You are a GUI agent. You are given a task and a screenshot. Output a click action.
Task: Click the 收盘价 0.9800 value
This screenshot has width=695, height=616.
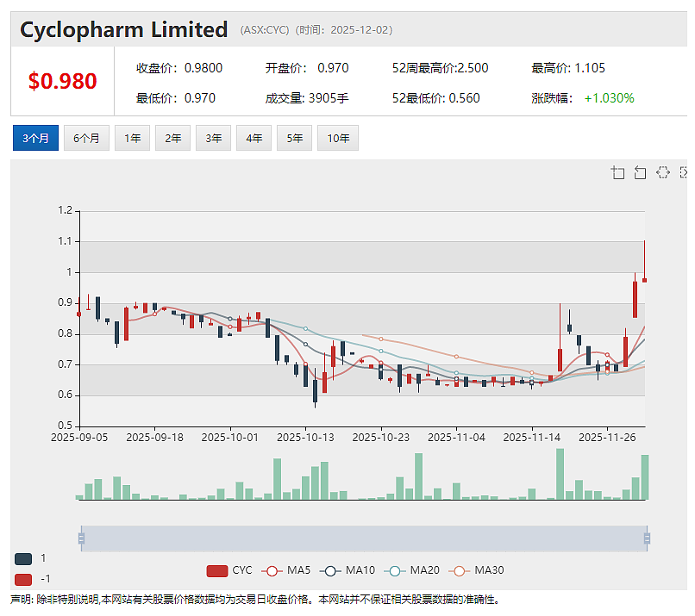(x=203, y=68)
